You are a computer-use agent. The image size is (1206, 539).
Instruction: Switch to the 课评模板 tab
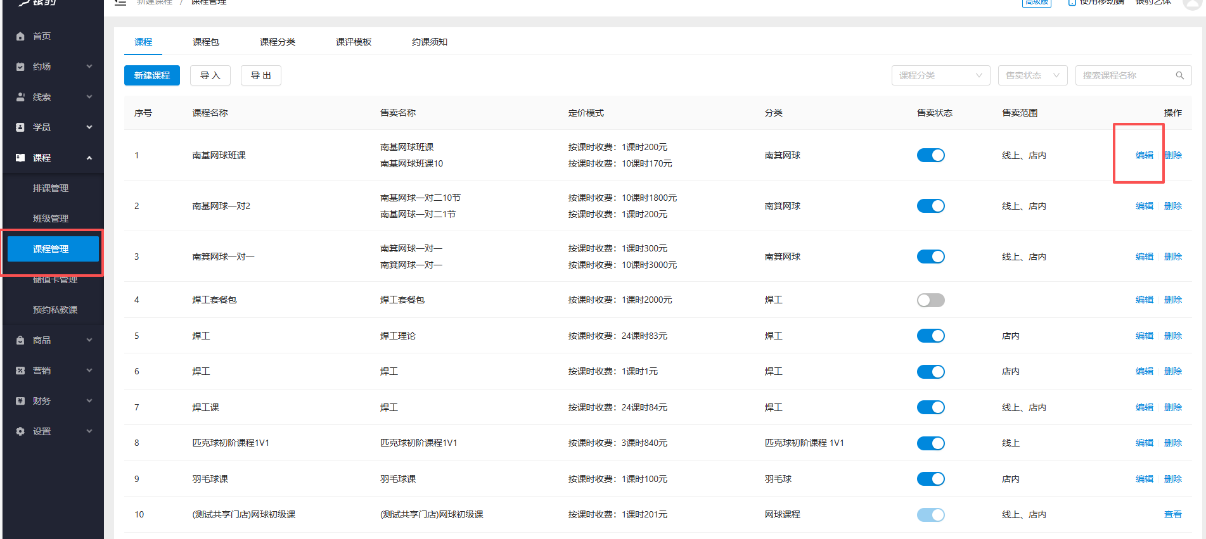coord(354,42)
